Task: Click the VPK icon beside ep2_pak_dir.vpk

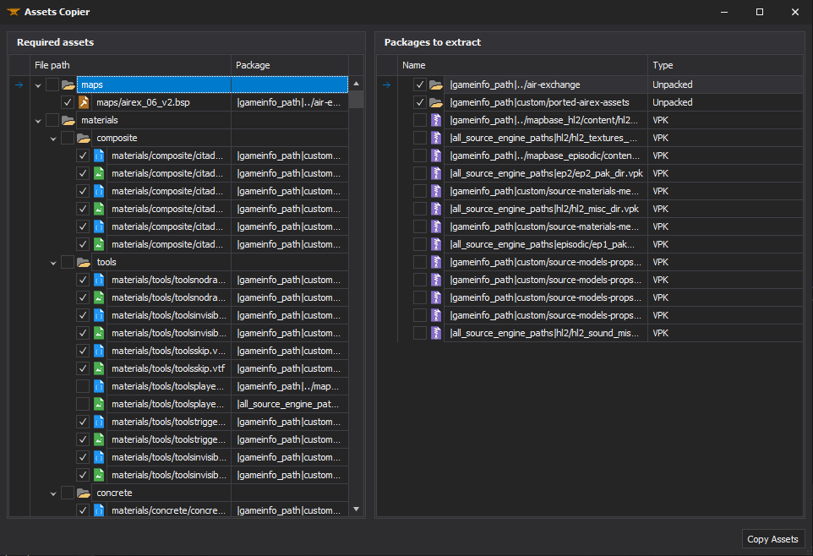Action: point(437,173)
